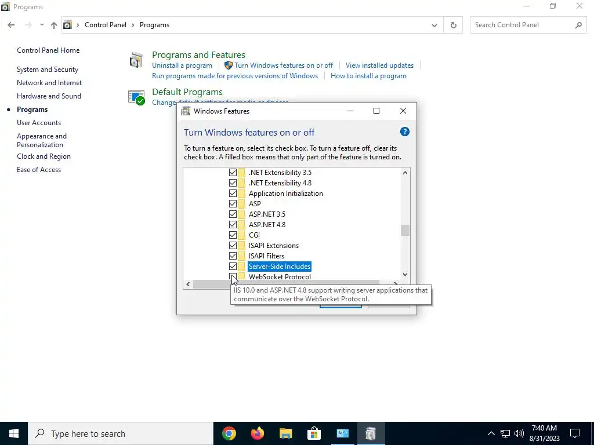Viewport: 594px width, 445px height.
Task: Click Programs breadcrumb in address bar
Action: click(x=154, y=25)
